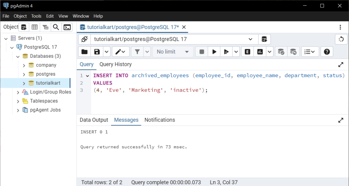This screenshot has height=186, width=349.
Task: Collapse the Databases (3) node
Action: [18, 56]
